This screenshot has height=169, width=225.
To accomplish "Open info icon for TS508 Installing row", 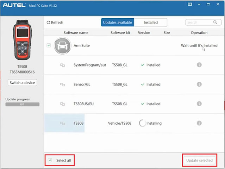I will point(199,123).
